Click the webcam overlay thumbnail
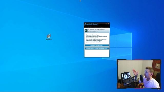The image size is (164, 92). [x=139, y=74]
